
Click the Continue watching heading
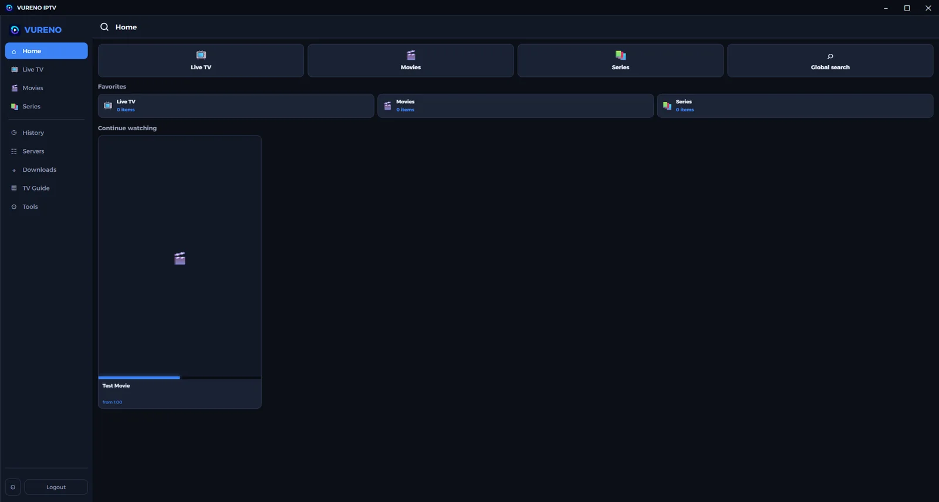point(127,128)
